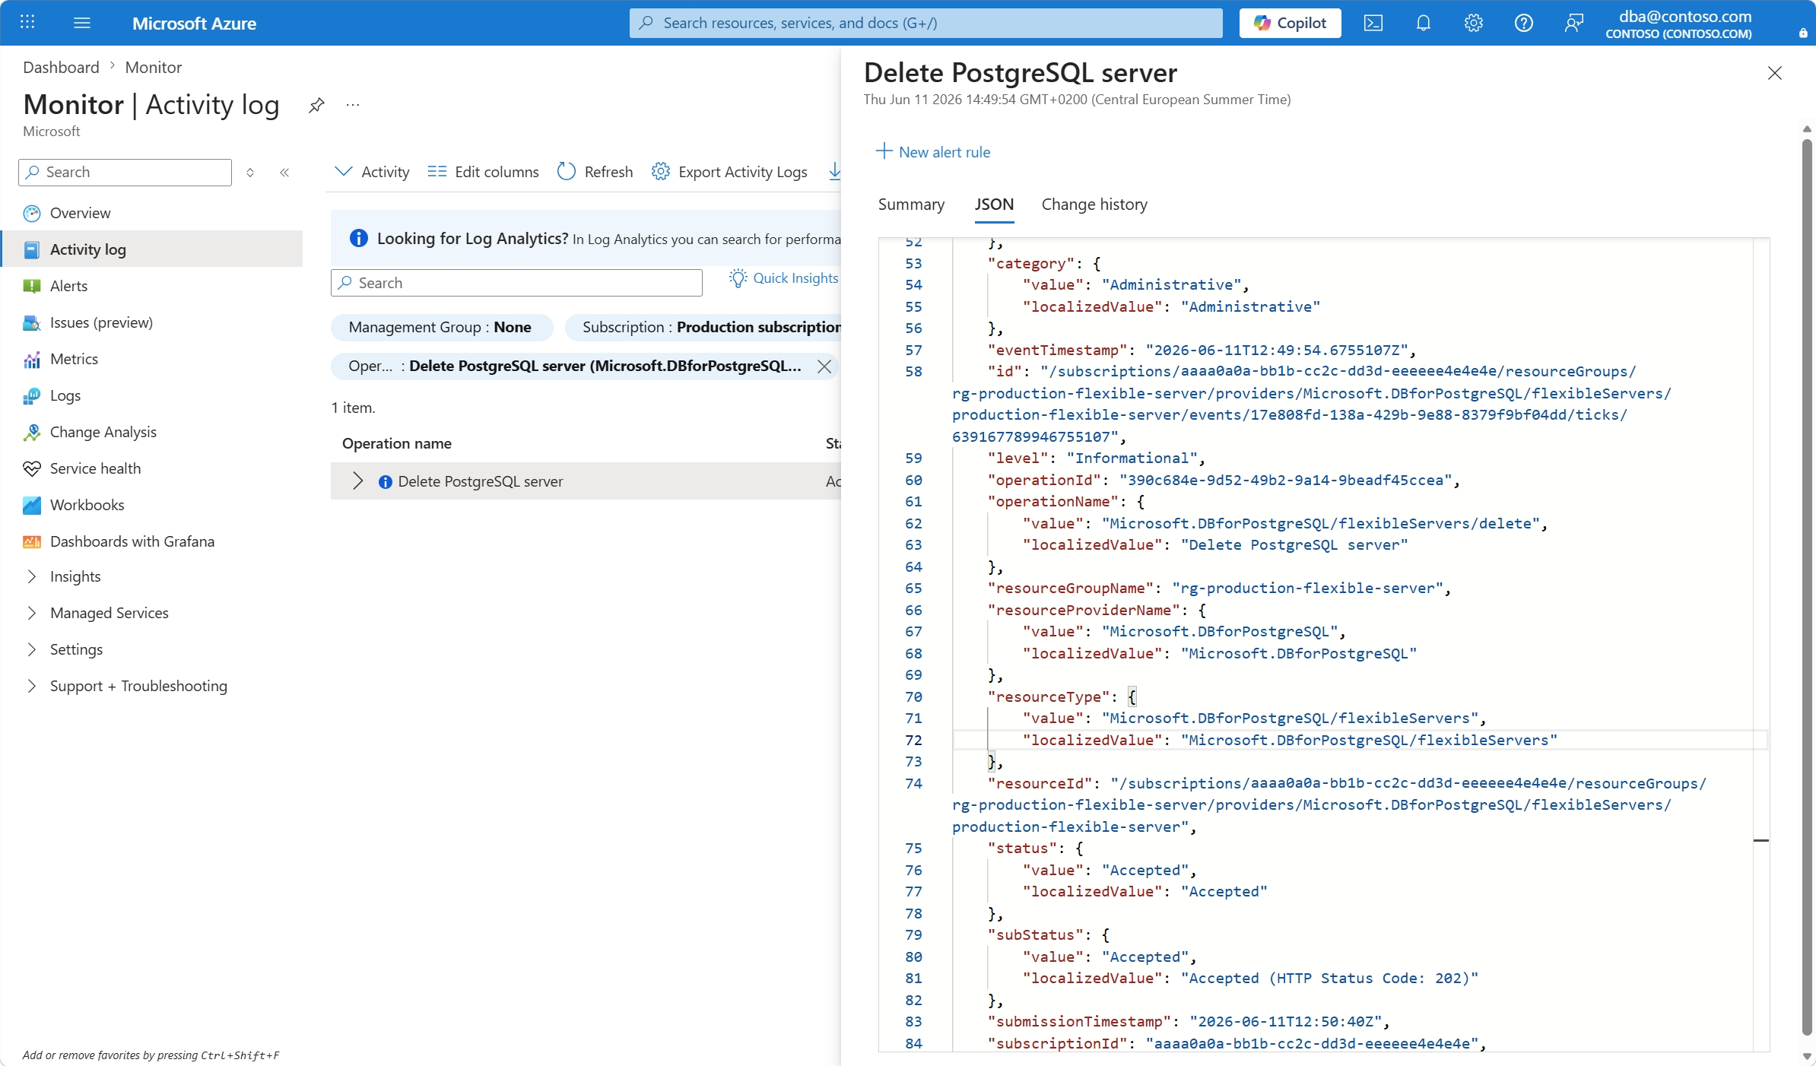Open the more options ellipsis beside title

point(353,105)
